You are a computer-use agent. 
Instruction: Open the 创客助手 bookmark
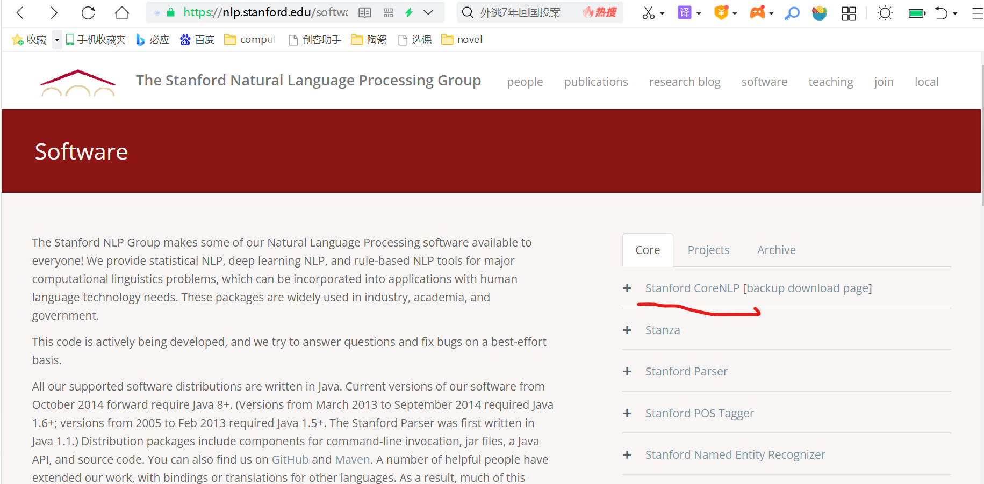click(315, 40)
